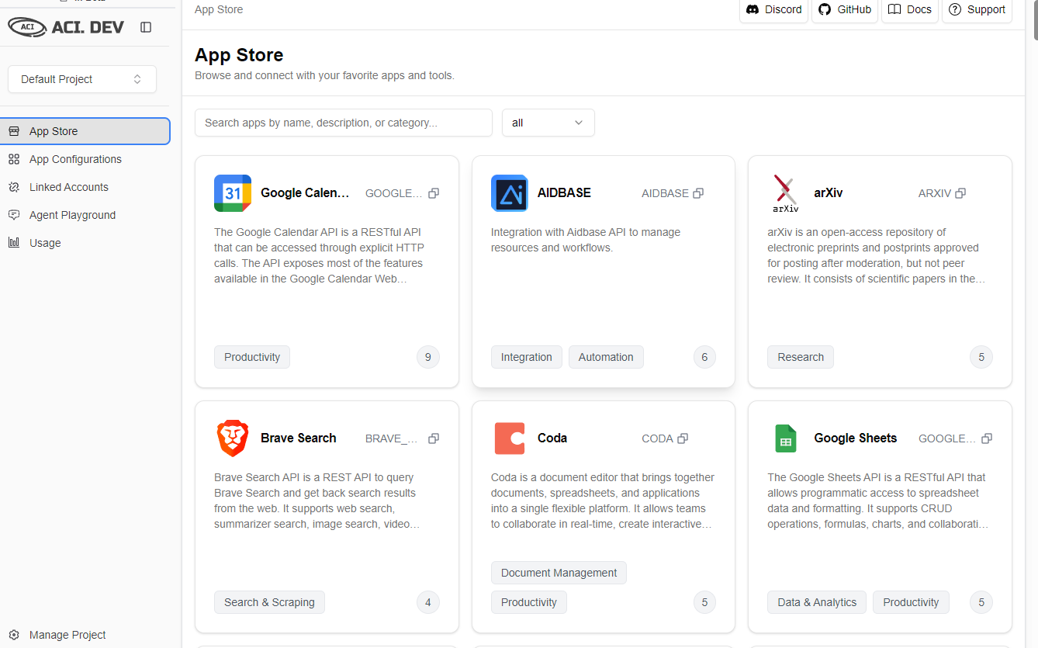
Task: Click the App Store breadcrumb text
Action: pos(219,9)
